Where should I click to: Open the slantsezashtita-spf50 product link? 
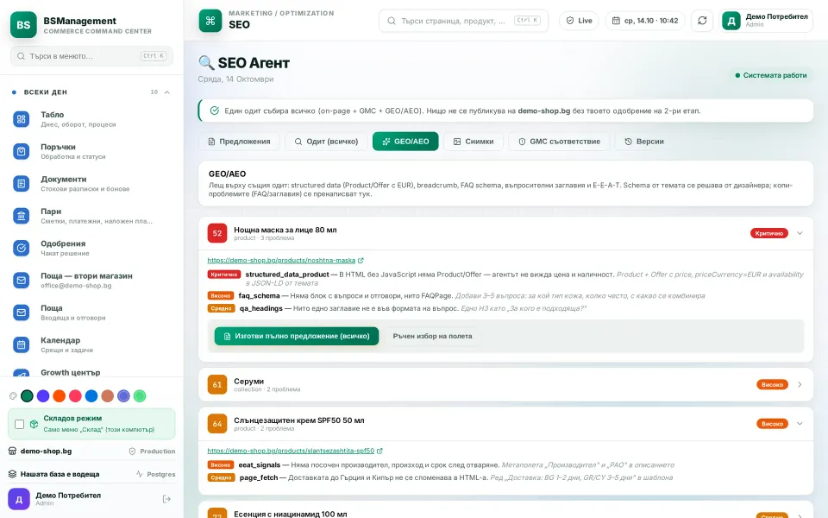291,451
